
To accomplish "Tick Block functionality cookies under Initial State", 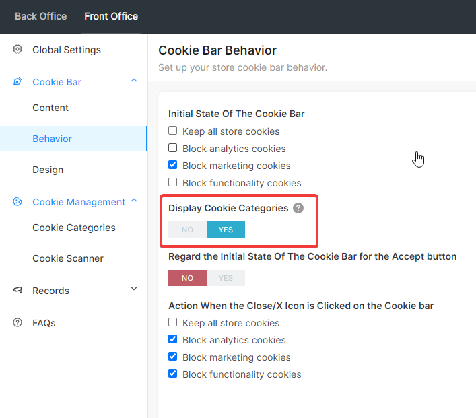I will [x=173, y=182].
